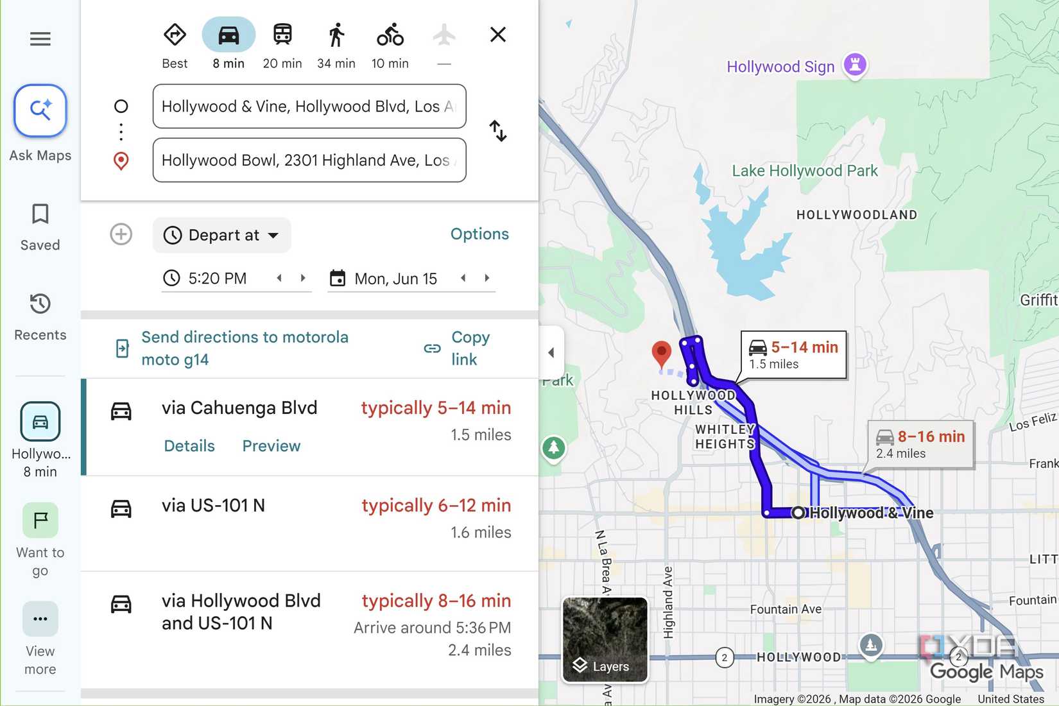Step departure time later
The image size is (1059, 706).
click(303, 278)
